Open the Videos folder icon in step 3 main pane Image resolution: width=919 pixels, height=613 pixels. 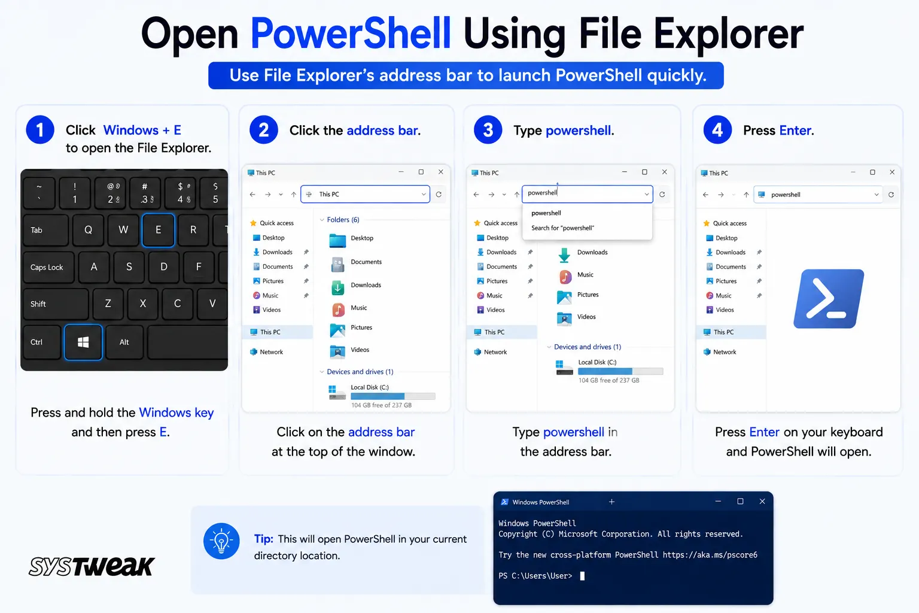click(x=565, y=319)
